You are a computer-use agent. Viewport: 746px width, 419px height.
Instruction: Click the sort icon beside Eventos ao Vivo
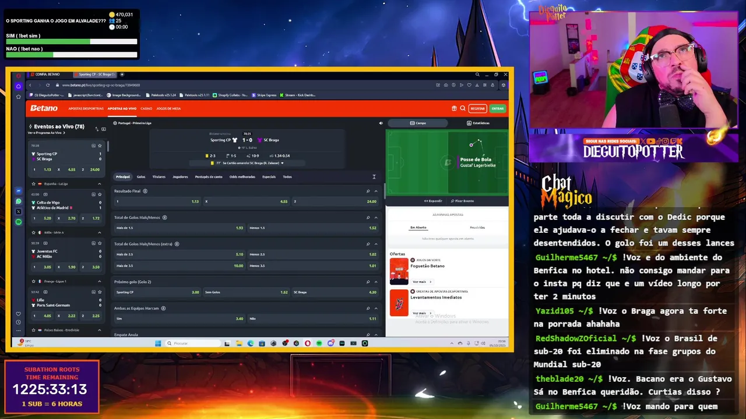(97, 129)
